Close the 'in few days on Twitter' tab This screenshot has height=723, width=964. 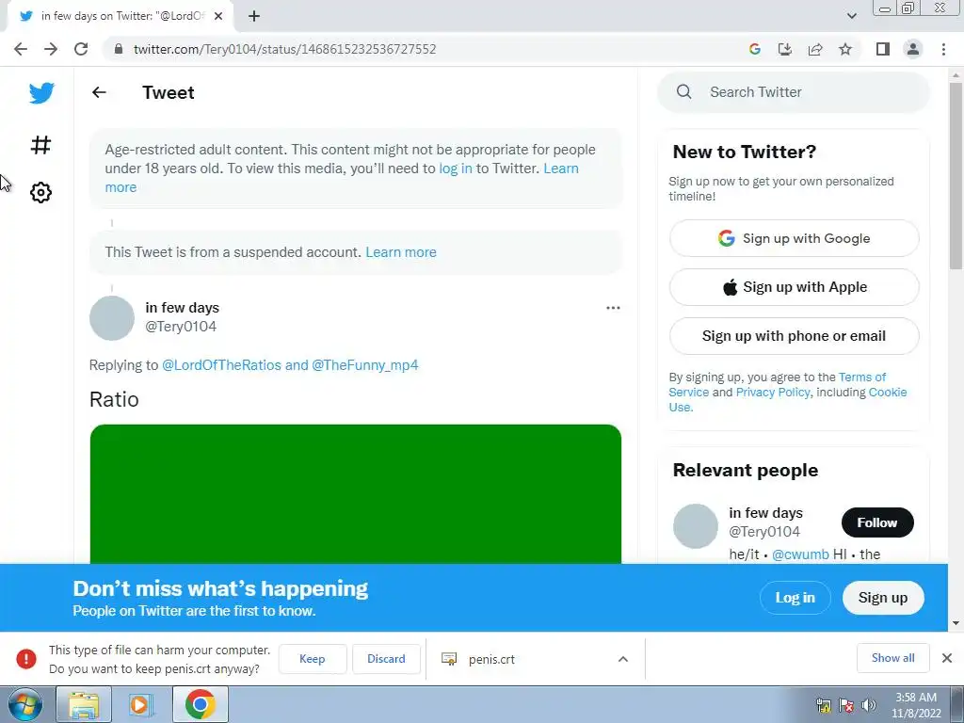coord(218,16)
